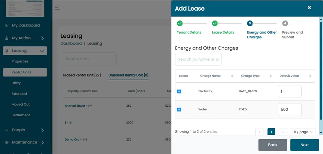323x154 pixels.
Task: Click the Water default value field showing 500
Action: click(x=290, y=110)
